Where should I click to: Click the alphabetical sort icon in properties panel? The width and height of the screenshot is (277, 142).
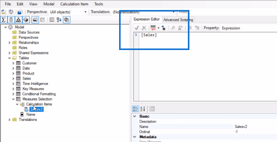[143, 109]
